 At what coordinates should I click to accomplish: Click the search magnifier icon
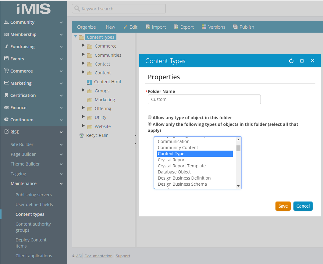(77, 9)
